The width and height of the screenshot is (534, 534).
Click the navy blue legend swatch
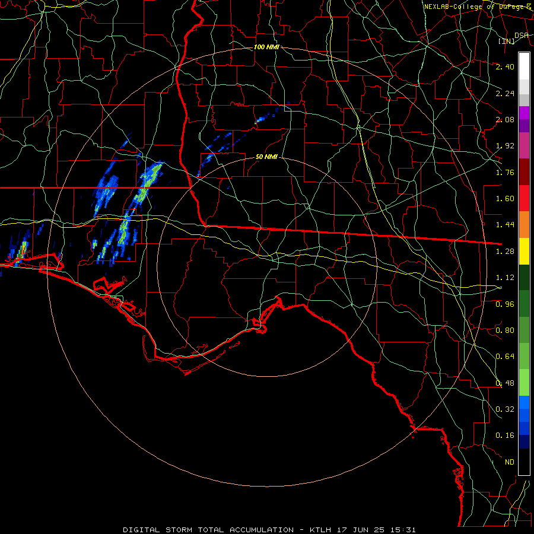(x=524, y=442)
